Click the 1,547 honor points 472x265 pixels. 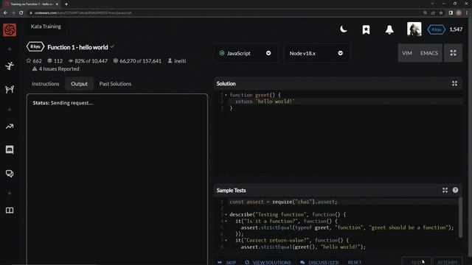(456, 29)
